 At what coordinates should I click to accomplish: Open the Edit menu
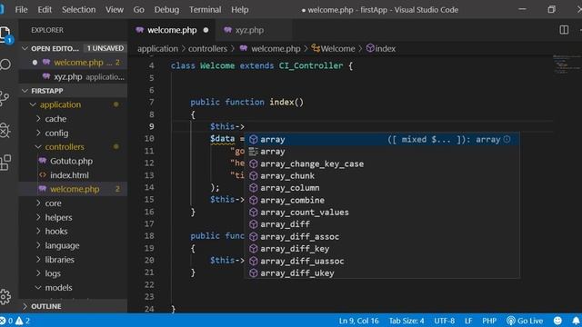[45, 10]
